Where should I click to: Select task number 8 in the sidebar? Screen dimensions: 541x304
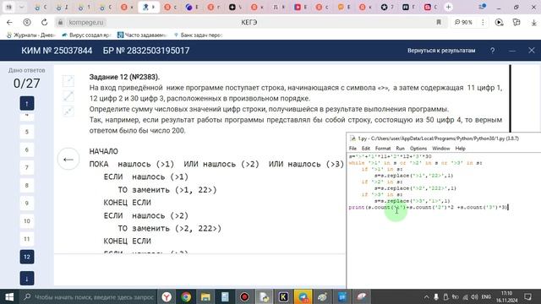coord(27,186)
